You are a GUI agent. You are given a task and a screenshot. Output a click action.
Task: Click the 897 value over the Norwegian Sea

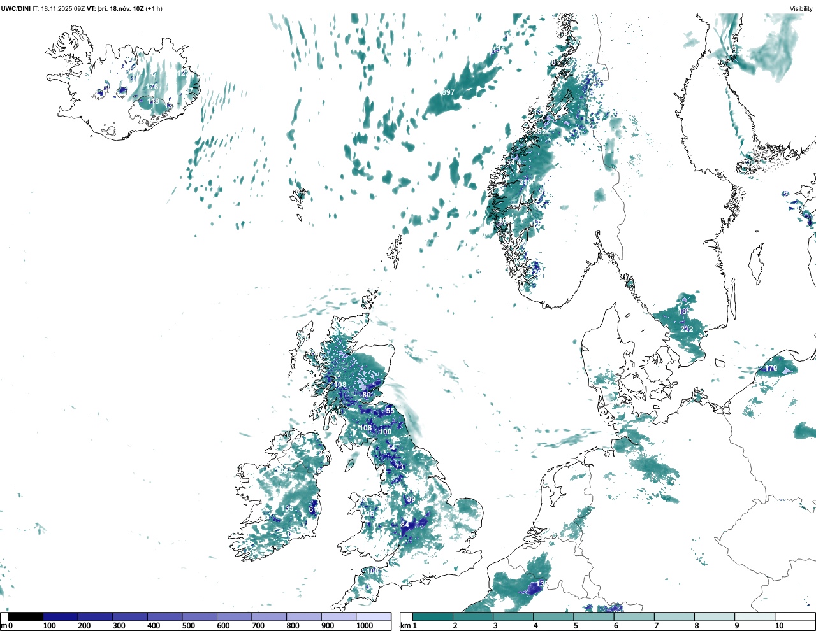point(448,92)
